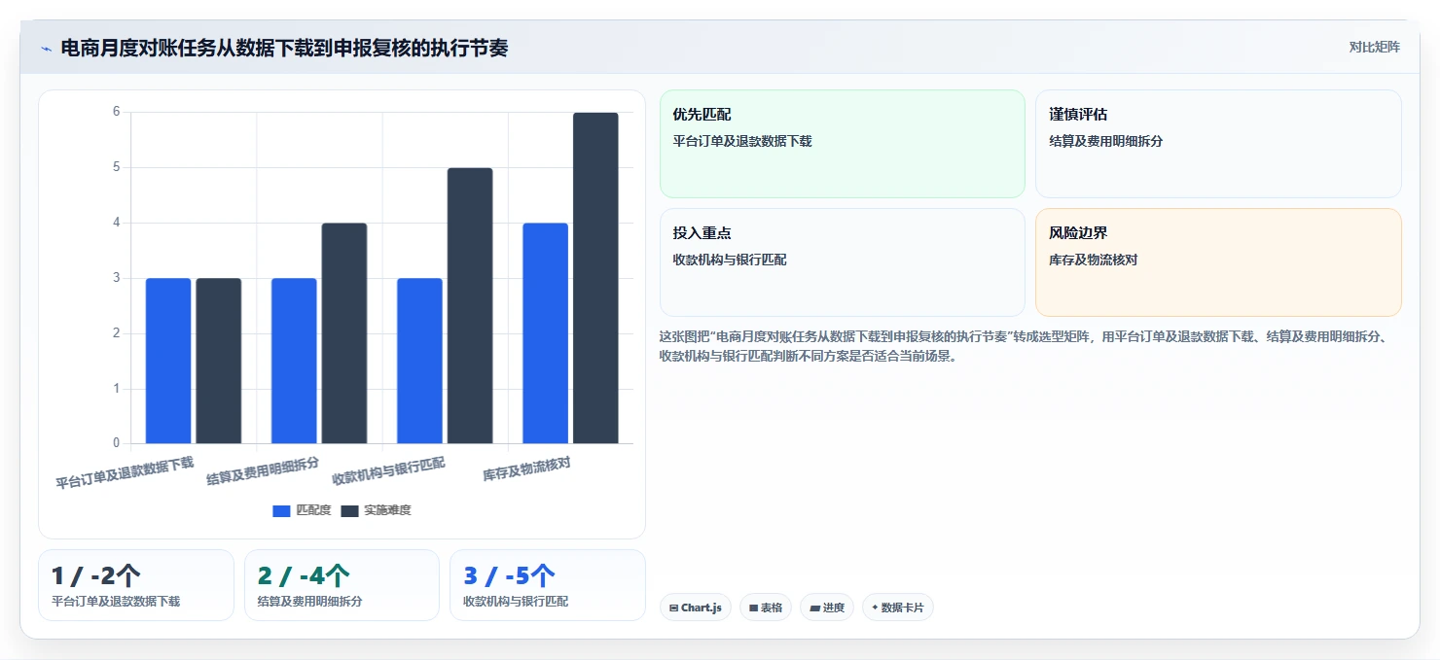The image size is (1440, 660).
Task: Click 平台订单及退款数据下载 text in 优先匹配 card
Action: click(x=742, y=141)
